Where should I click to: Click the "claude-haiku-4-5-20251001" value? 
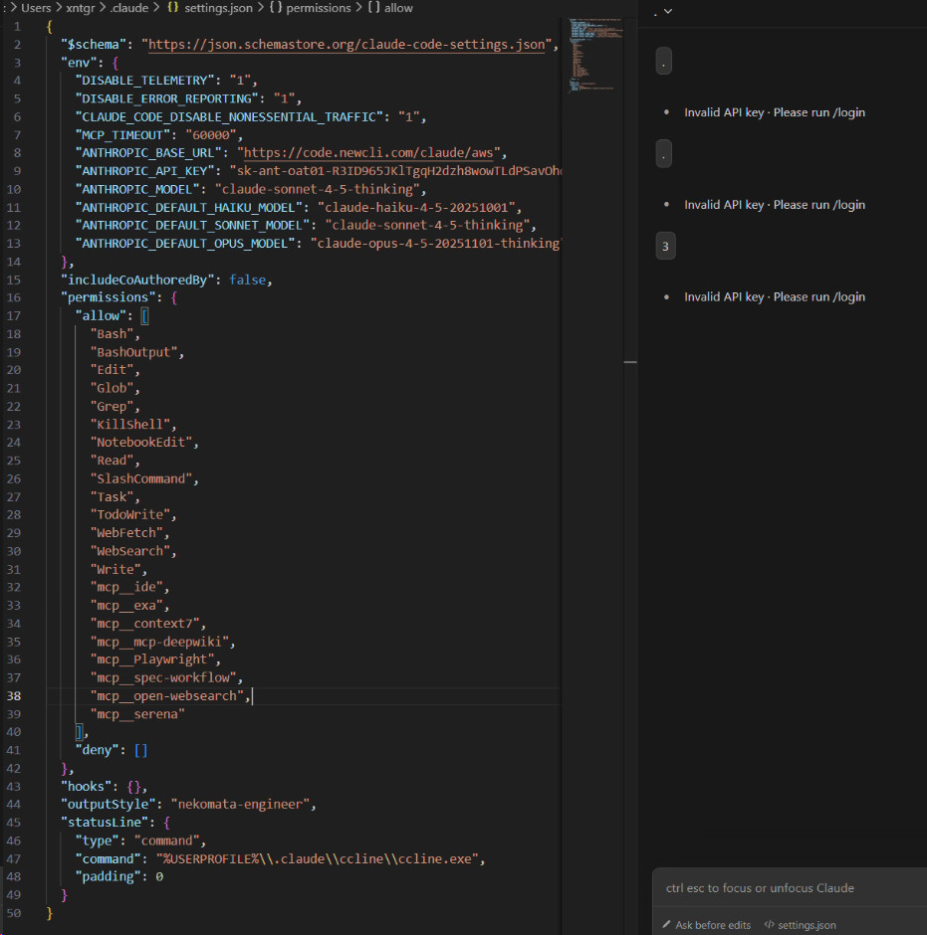coord(416,208)
